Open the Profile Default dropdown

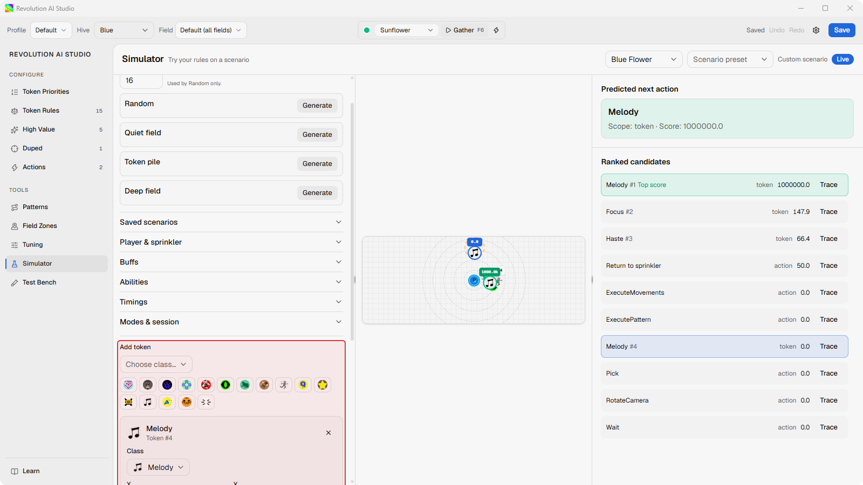(x=51, y=30)
